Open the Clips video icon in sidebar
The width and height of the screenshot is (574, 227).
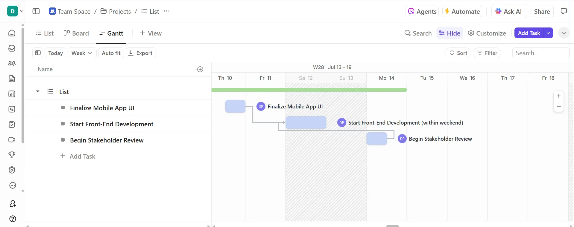click(x=12, y=140)
